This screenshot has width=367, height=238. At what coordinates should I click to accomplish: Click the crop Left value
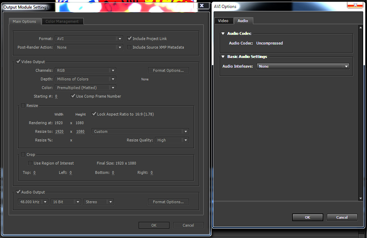(71, 173)
